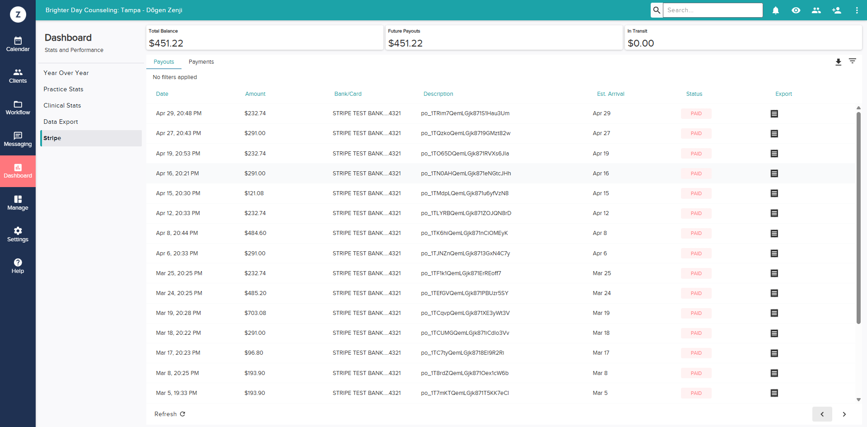Open Settings gear in sidebar
This screenshot has width=867, height=427.
18,235
